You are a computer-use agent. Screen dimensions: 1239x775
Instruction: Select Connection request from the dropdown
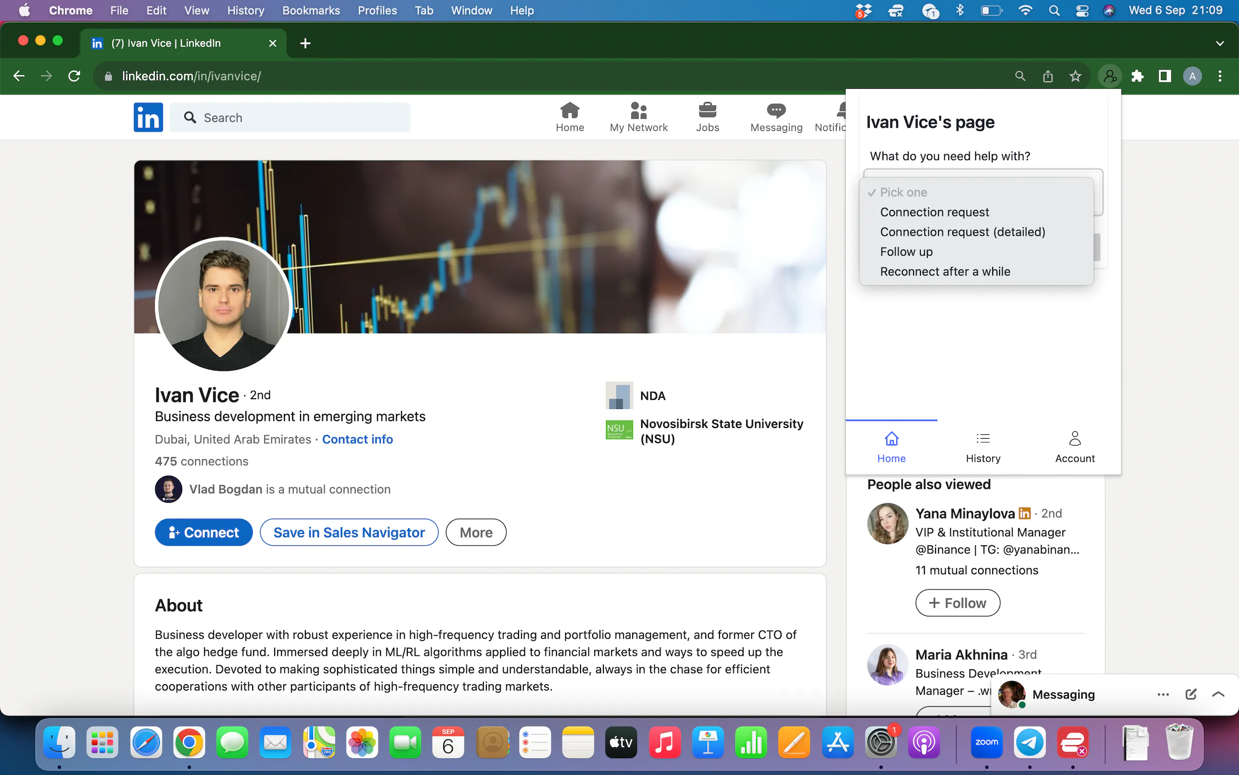tap(933, 212)
